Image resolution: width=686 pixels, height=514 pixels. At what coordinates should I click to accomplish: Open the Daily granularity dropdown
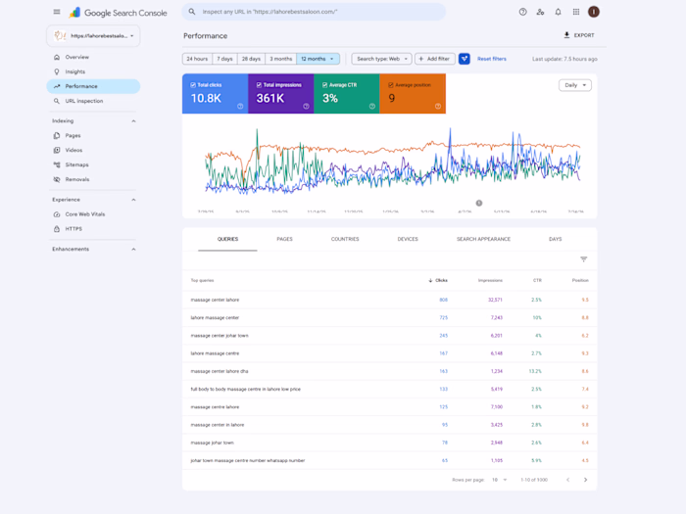pyautogui.click(x=575, y=85)
